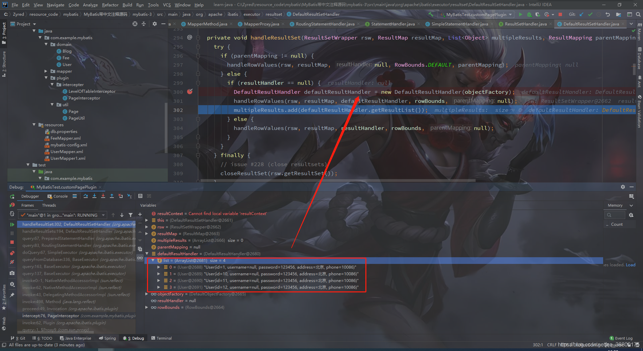
Task: Click Resume Program icon in debug sidebar
Action: point(12,224)
